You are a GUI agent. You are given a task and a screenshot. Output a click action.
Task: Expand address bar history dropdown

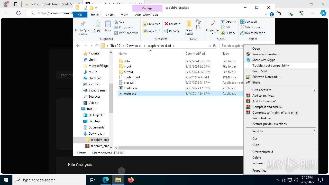[x=210, y=46]
